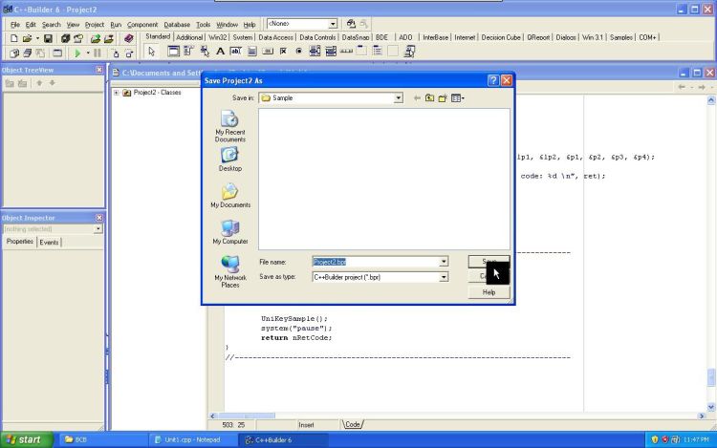Select the Button component icon

(x=268, y=52)
